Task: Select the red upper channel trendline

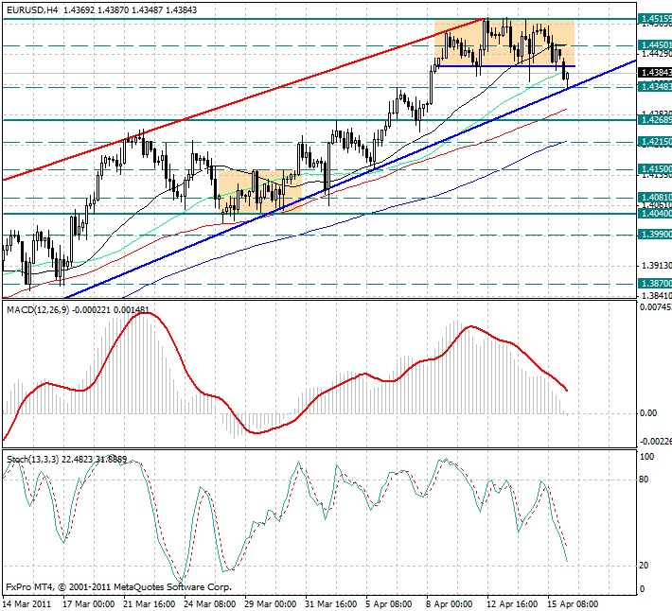Action: point(242,99)
